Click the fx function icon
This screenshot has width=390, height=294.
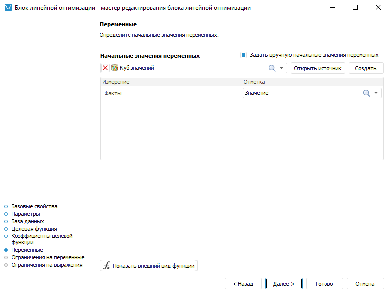point(106,266)
